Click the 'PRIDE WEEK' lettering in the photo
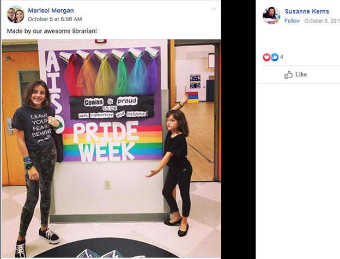Image resolution: width=340 pixels, height=259 pixels. 106,142
